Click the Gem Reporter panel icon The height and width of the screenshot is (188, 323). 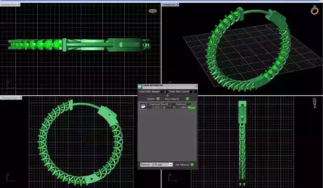(140, 86)
